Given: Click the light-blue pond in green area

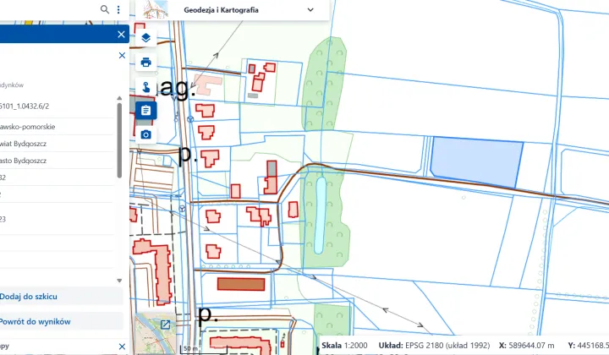Looking at the screenshot, I should [x=320, y=216].
